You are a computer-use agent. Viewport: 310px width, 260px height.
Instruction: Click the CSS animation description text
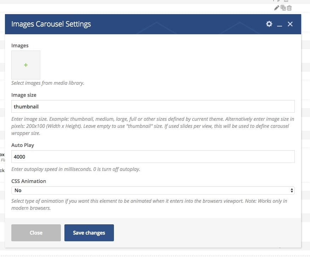[149, 205]
